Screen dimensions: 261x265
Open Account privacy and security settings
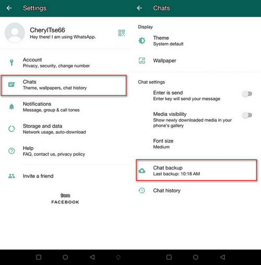(65, 63)
